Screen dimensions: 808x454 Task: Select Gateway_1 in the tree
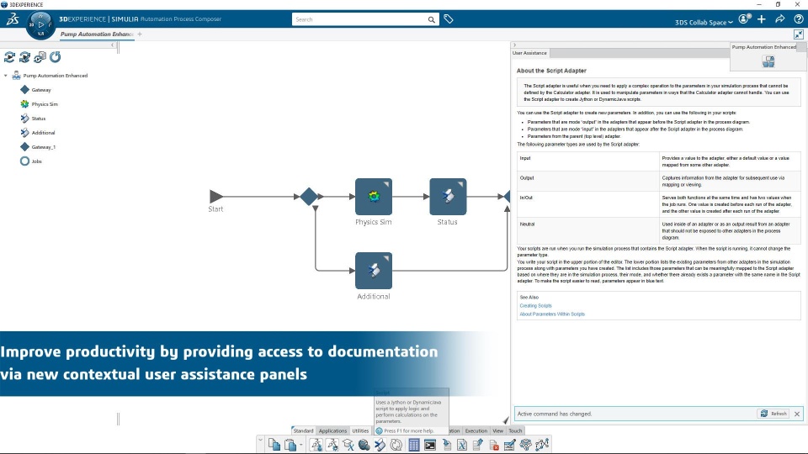click(43, 147)
